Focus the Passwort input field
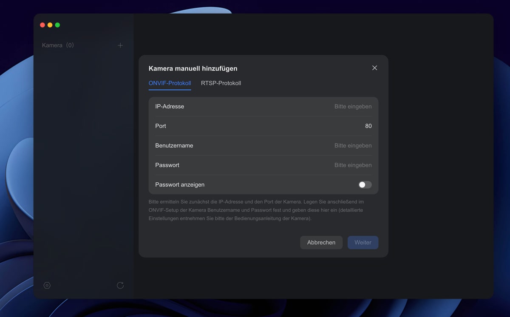510x317 pixels. pyautogui.click(x=263, y=165)
